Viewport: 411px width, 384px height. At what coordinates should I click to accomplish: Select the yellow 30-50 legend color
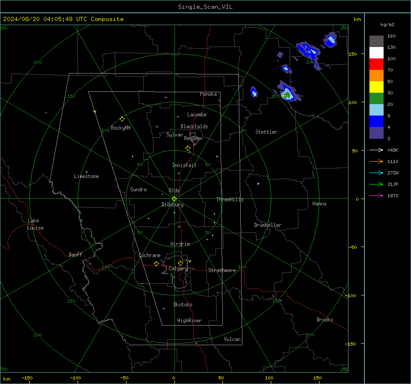(x=376, y=87)
